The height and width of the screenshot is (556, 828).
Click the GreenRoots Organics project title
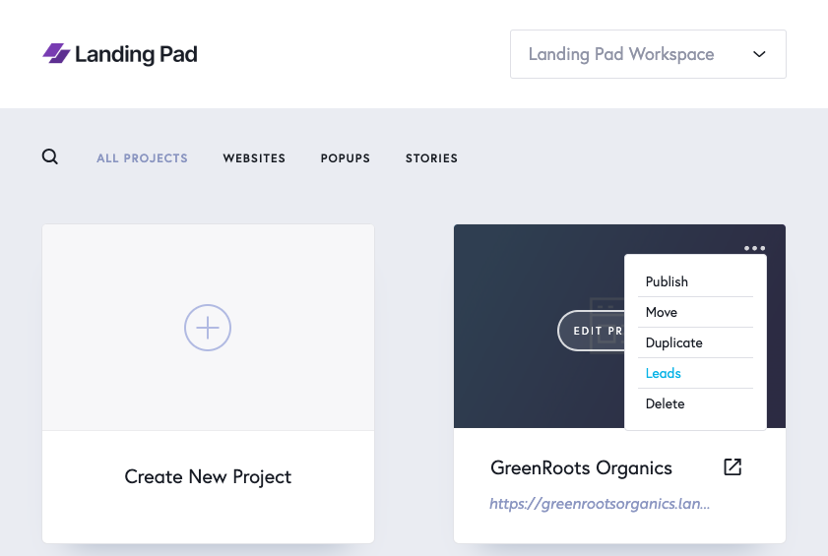581,468
